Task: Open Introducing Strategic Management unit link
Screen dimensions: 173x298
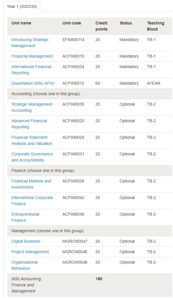Action: pos(30,43)
